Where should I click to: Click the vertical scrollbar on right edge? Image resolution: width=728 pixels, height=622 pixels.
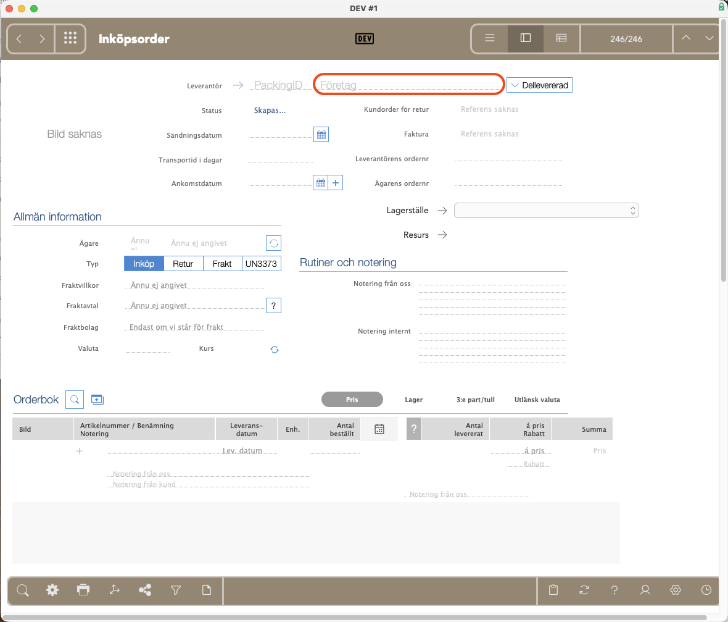(x=723, y=151)
